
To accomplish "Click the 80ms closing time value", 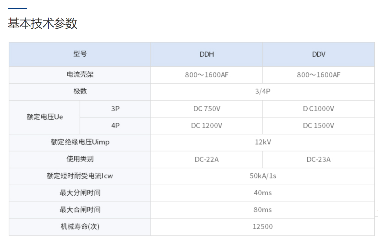I will pos(263,210).
